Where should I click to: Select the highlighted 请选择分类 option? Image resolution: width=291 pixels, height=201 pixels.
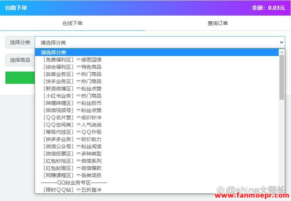pyautogui.click(x=157, y=53)
